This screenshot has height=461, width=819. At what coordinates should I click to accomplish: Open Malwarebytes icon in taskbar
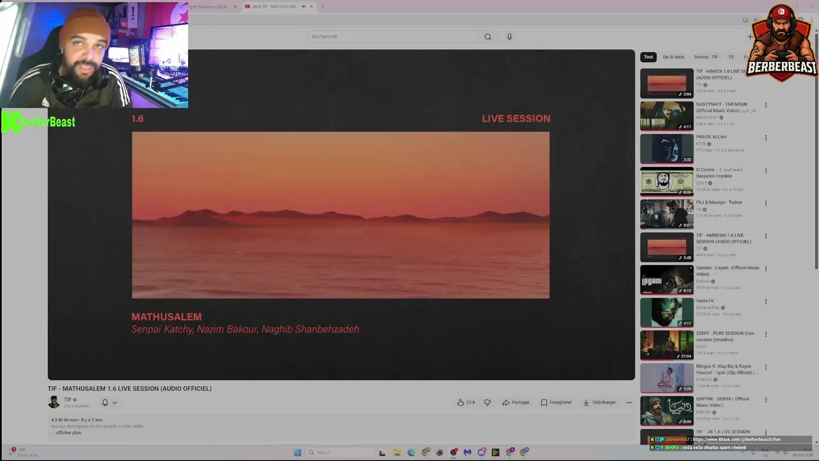468,453
